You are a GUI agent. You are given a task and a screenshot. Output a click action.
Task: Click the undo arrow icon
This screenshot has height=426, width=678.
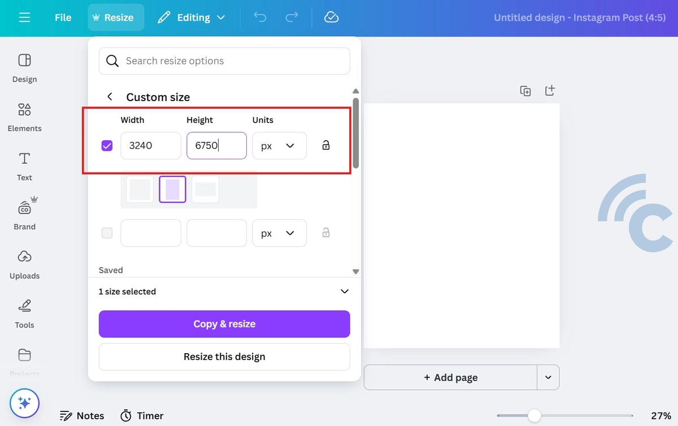click(260, 18)
